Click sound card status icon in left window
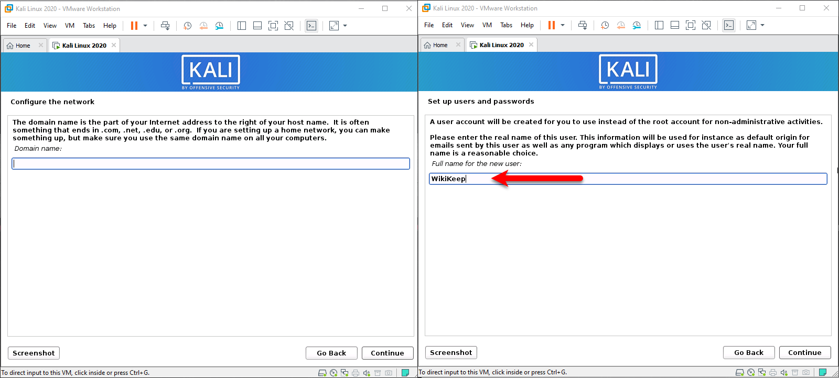 click(367, 373)
